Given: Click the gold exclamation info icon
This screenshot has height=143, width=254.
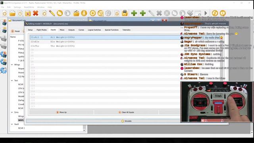Looking at the screenshot, I should coord(223,13).
